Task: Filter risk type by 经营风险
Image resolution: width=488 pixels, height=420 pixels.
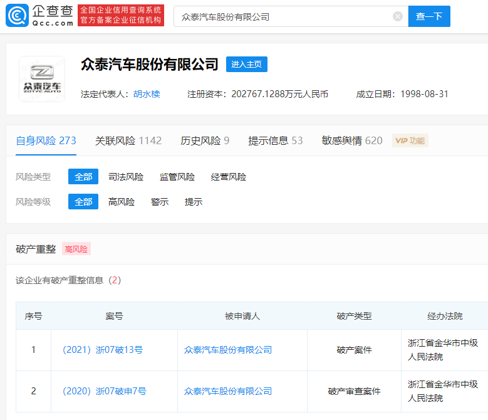Action: [229, 177]
